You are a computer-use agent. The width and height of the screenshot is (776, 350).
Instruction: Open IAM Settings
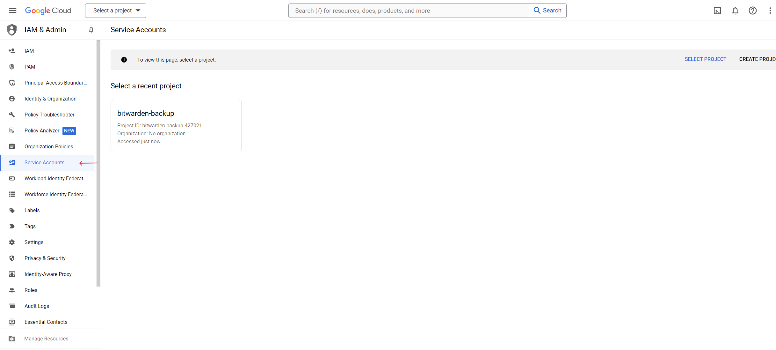tap(34, 242)
